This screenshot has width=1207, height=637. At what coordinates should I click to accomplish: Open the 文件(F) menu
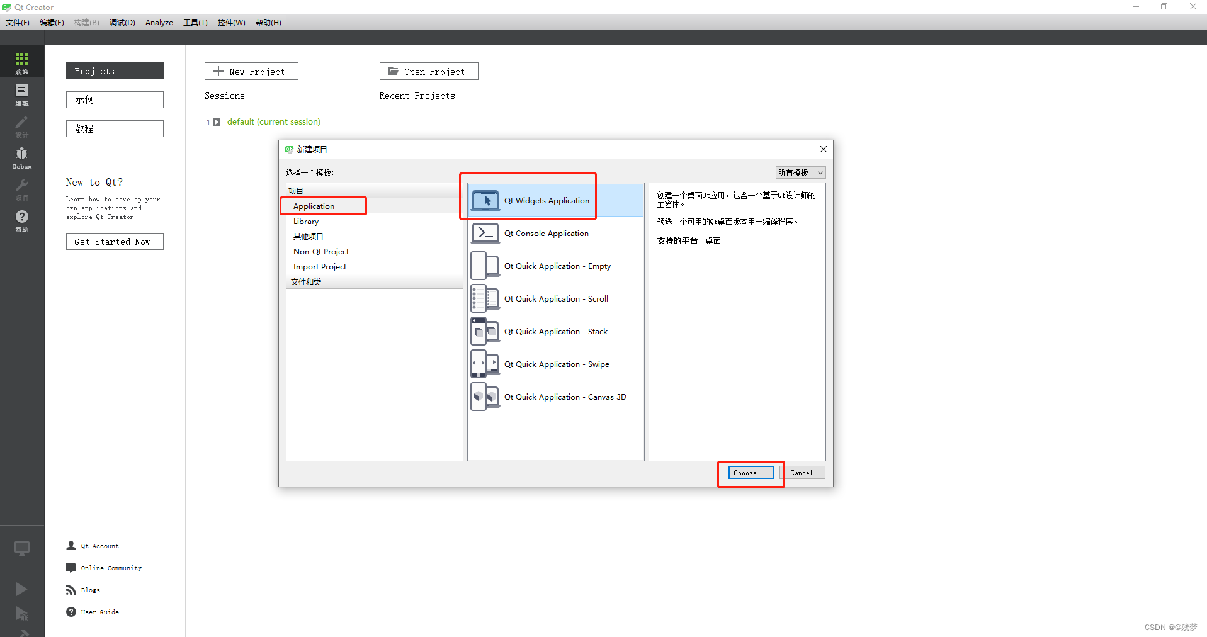(18, 23)
